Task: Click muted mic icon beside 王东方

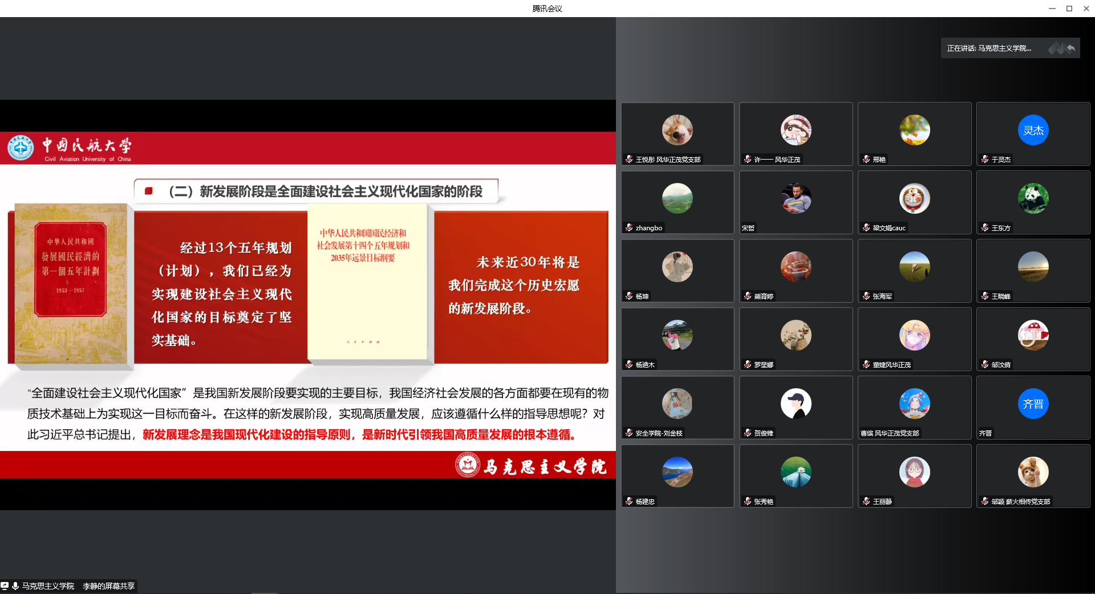Action: point(985,227)
